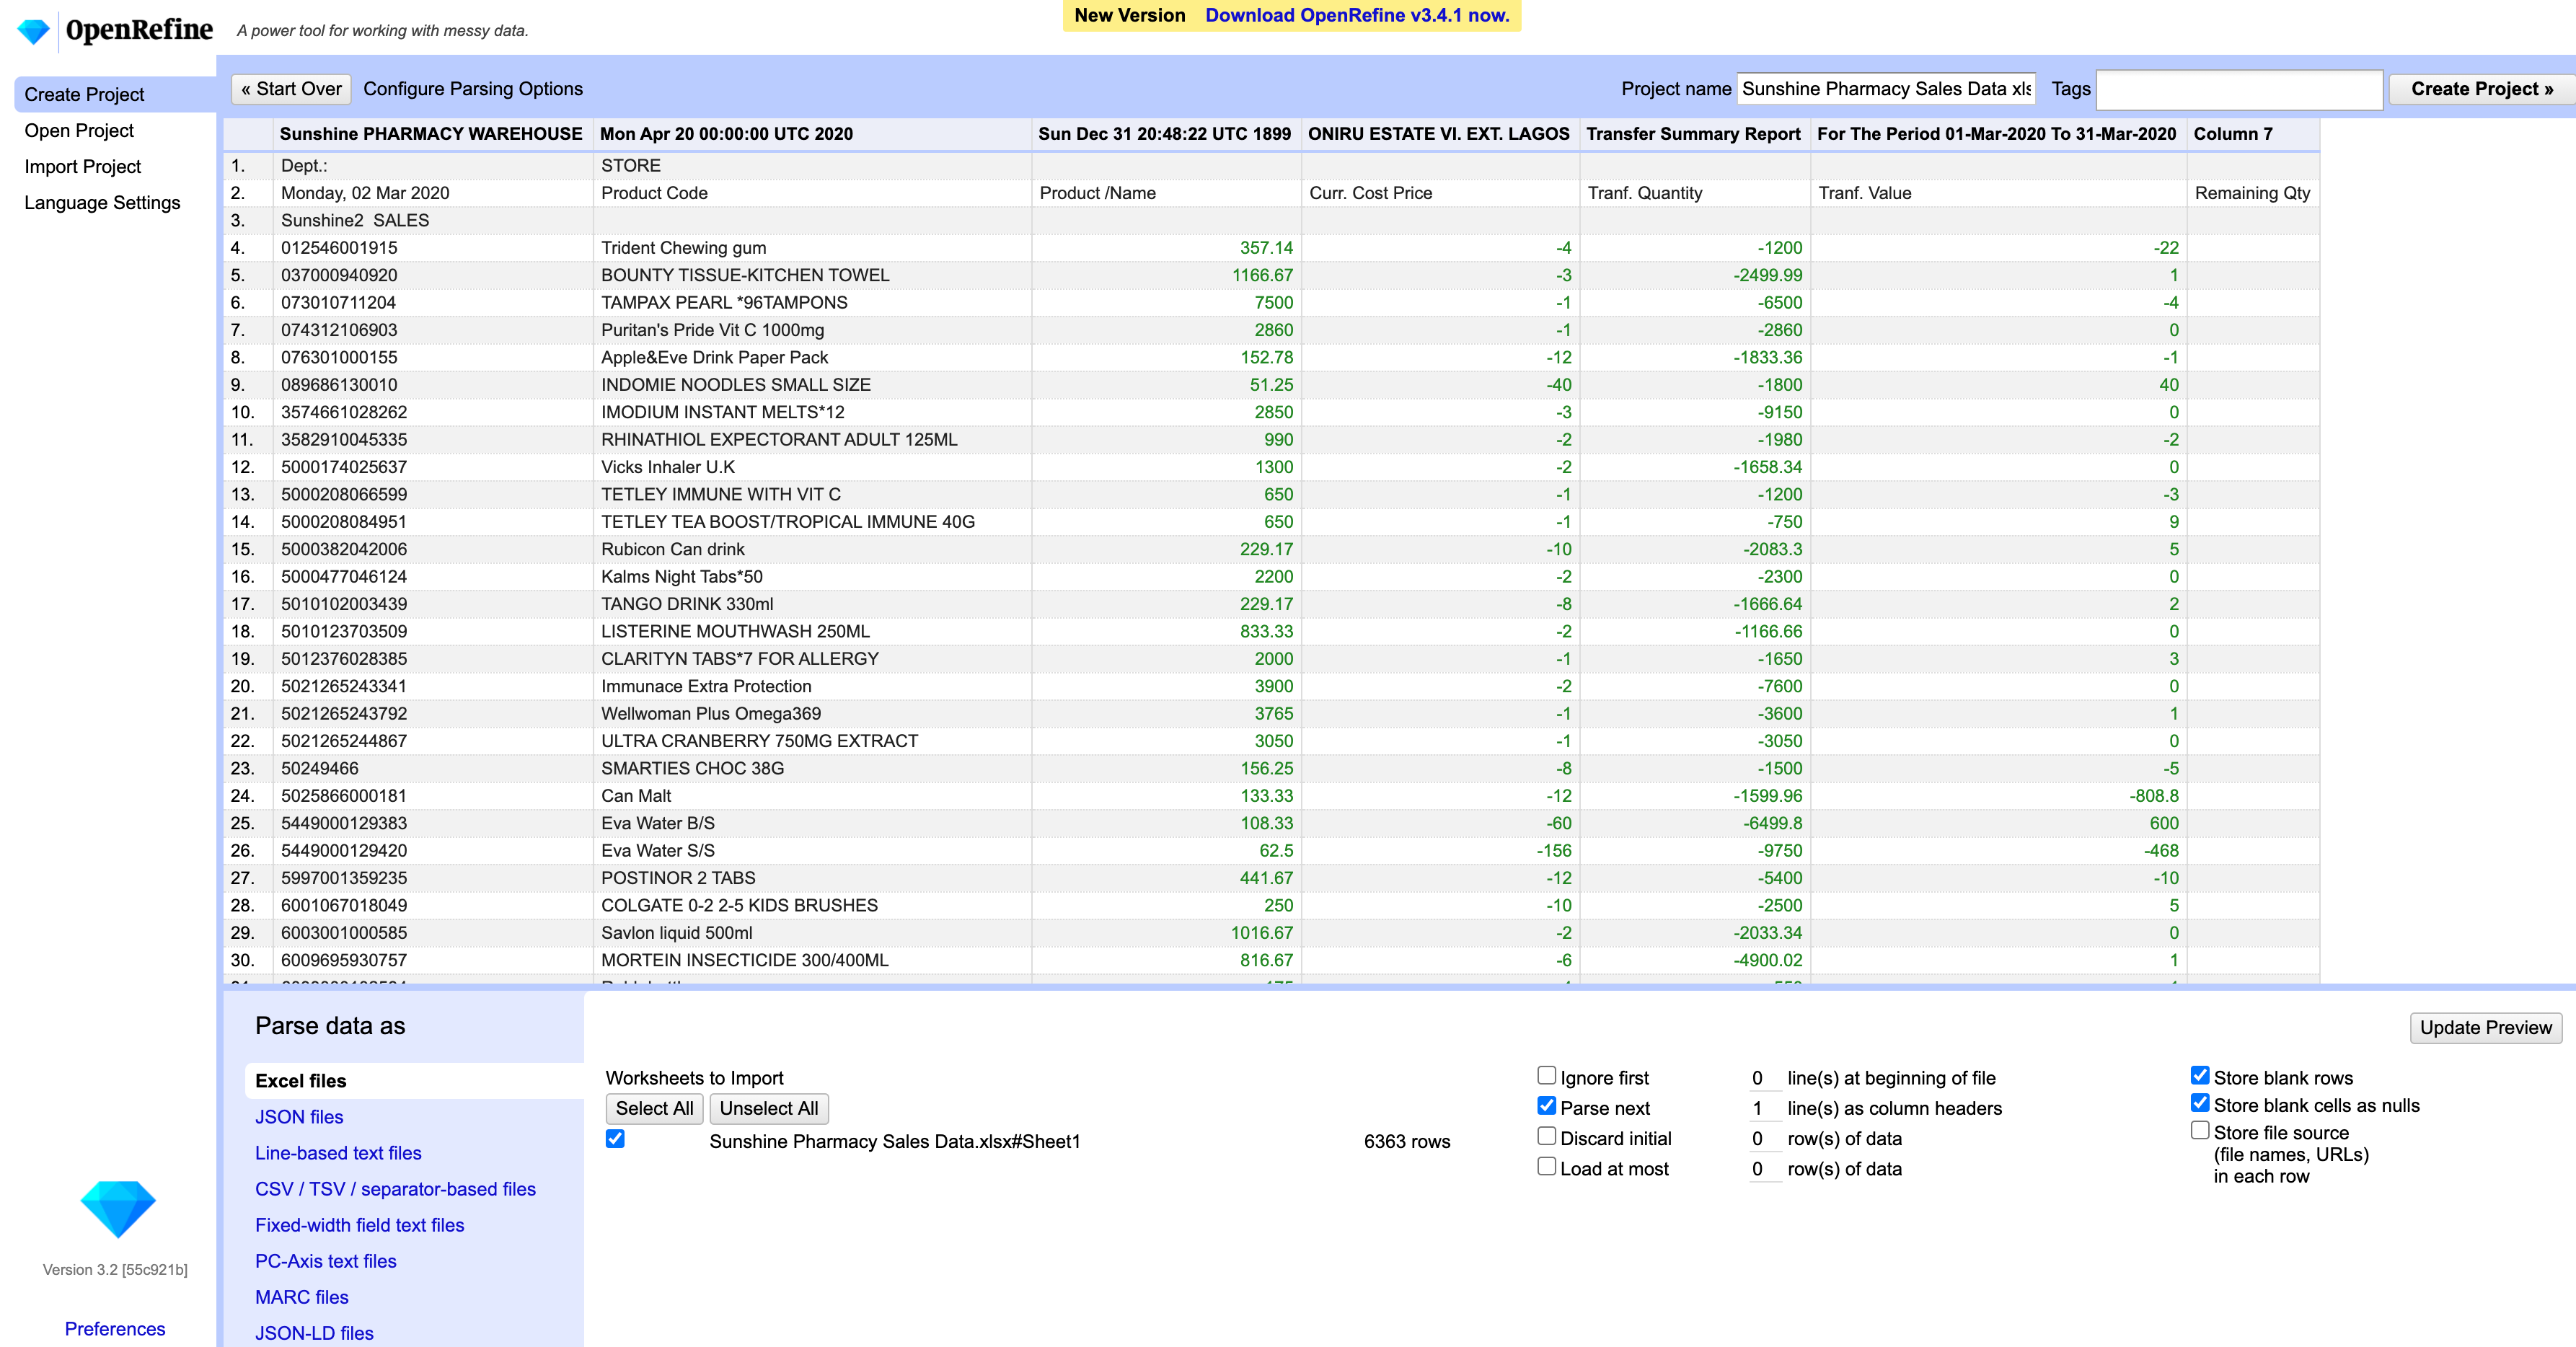Click the OpenRefine diamond logo at top

pyautogui.click(x=34, y=31)
